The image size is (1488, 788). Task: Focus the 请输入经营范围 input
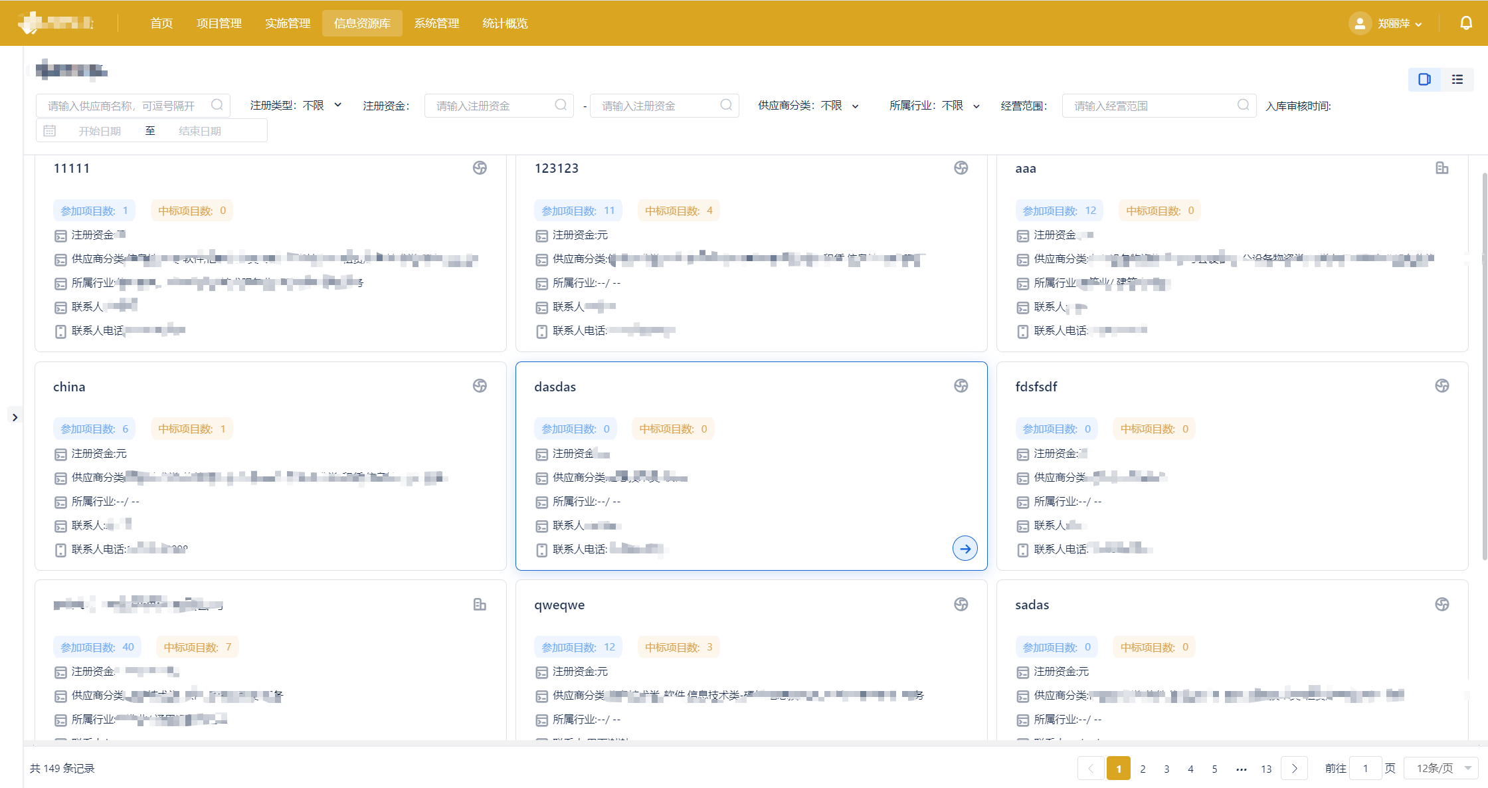pyautogui.click(x=1159, y=106)
